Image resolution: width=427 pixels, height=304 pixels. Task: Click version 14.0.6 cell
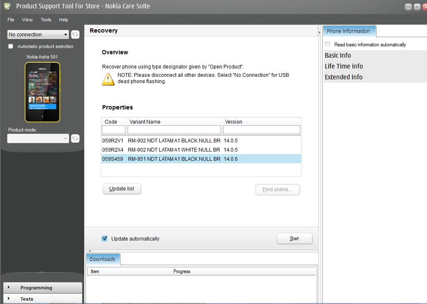(231, 159)
